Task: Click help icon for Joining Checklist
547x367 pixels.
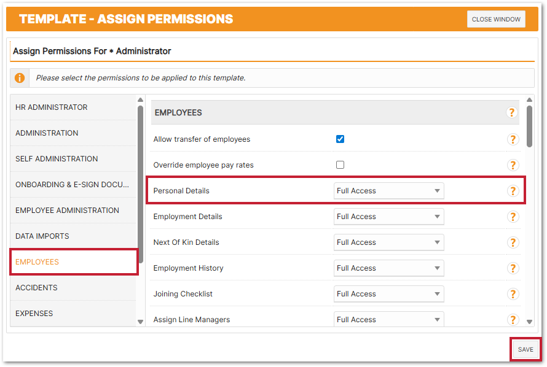Action: pos(513,294)
